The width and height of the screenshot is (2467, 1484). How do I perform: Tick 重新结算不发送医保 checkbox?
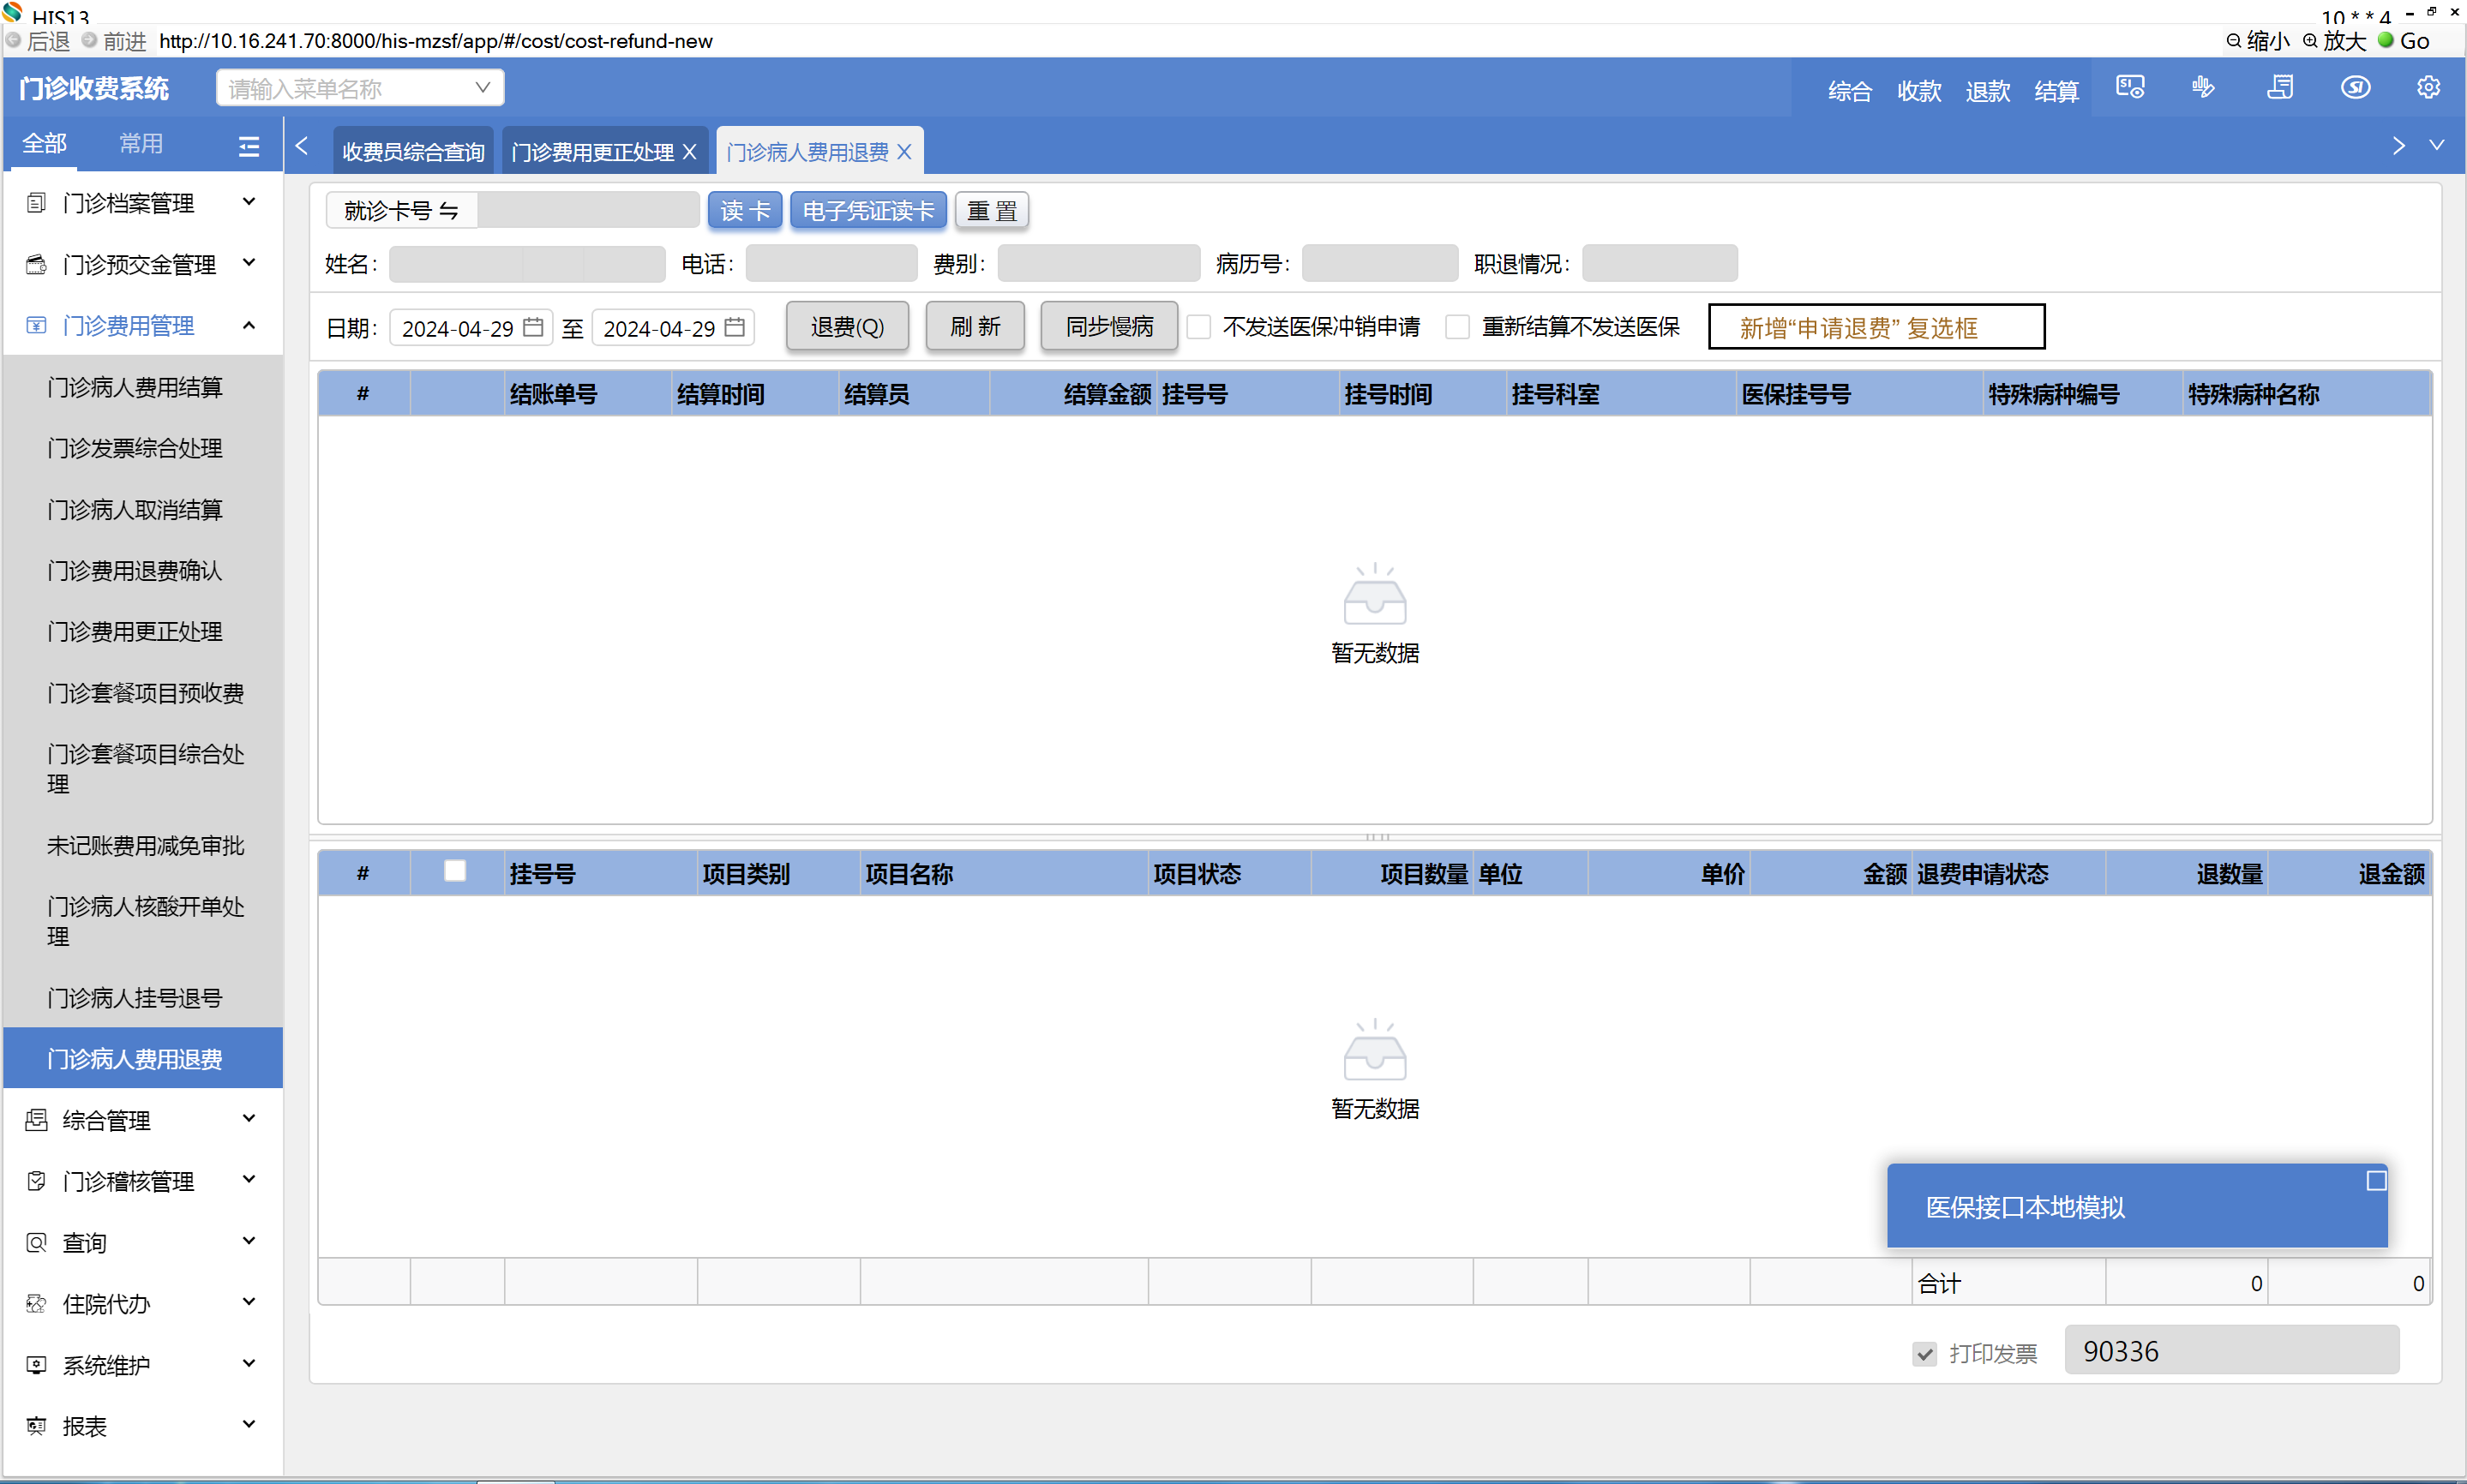(1459, 327)
